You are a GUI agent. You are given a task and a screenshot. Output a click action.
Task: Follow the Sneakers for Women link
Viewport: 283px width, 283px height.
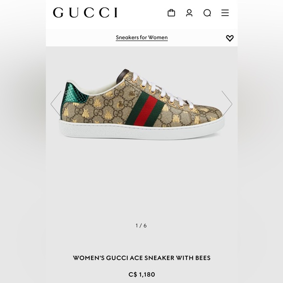(x=141, y=38)
